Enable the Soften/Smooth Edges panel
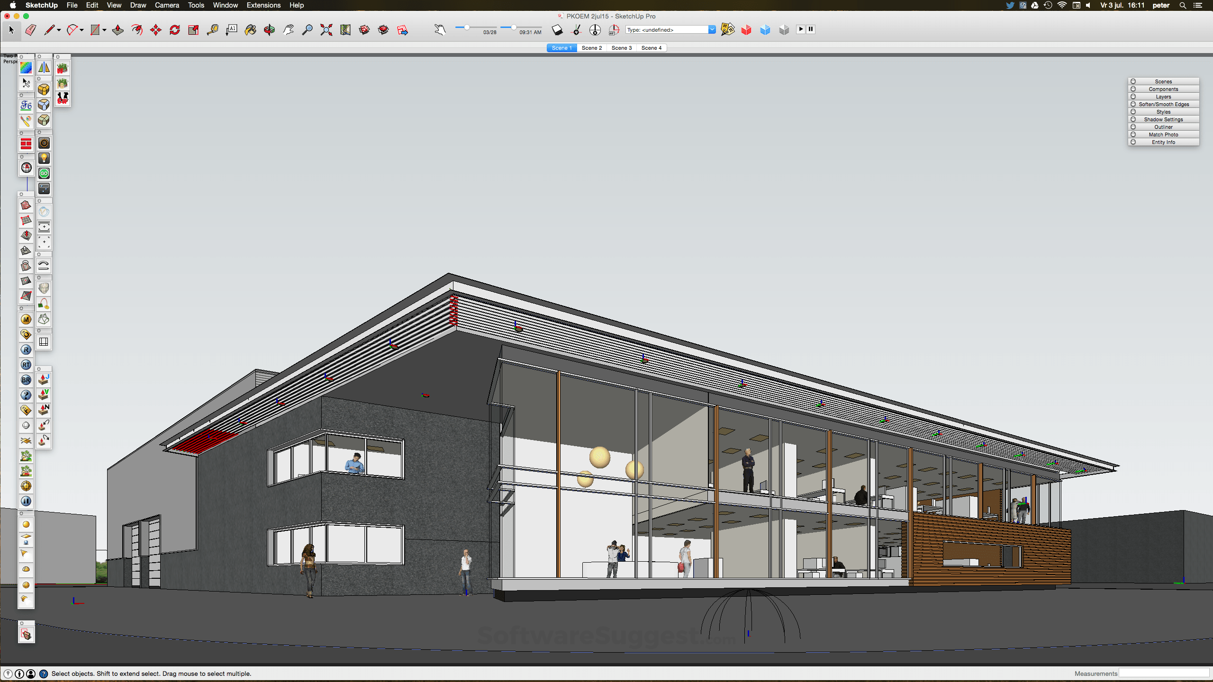 pyautogui.click(x=1165, y=104)
